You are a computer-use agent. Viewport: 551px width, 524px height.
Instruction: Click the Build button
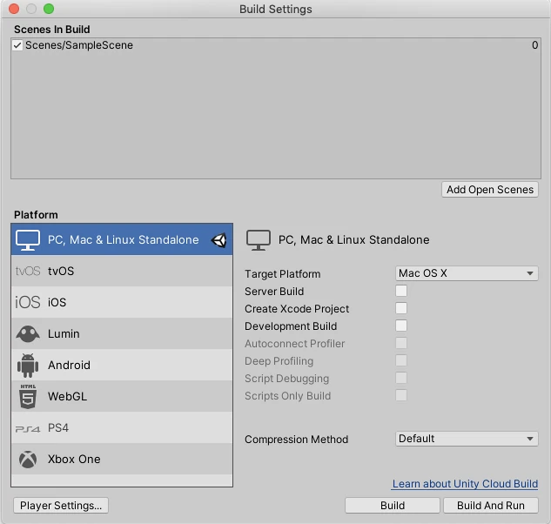(393, 506)
